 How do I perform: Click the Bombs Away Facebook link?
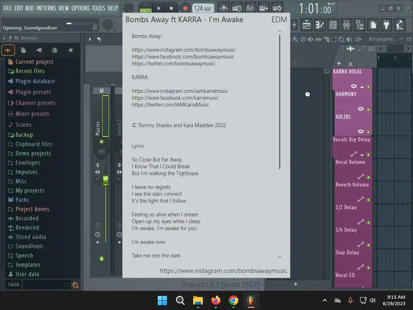[x=183, y=57]
